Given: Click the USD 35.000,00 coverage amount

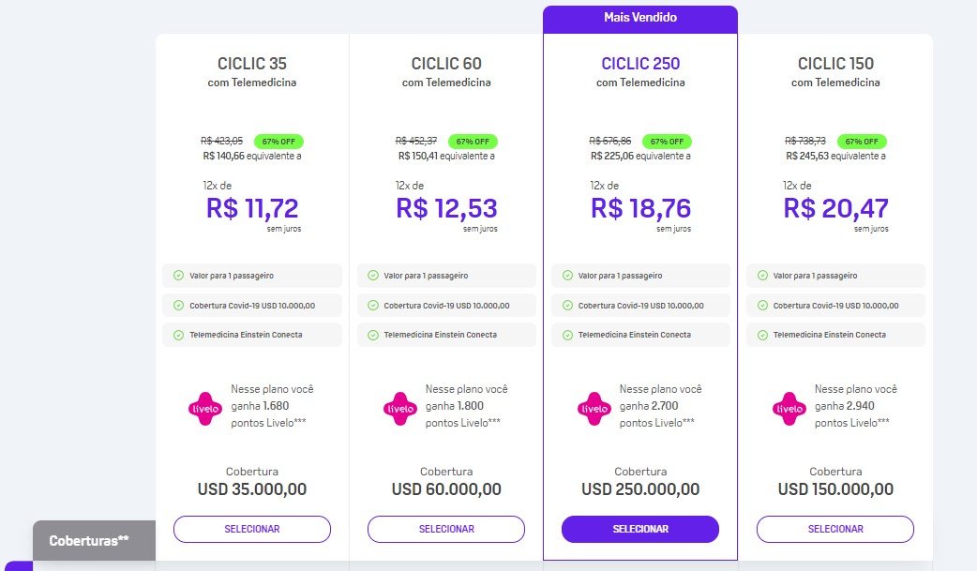Looking at the screenshot, I should (x=251, y=489).
